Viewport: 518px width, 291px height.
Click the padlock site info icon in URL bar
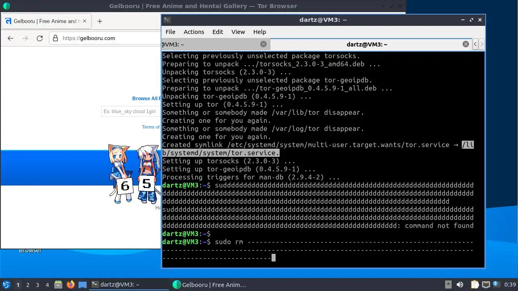pyautogui.click(x=56, y=38)
